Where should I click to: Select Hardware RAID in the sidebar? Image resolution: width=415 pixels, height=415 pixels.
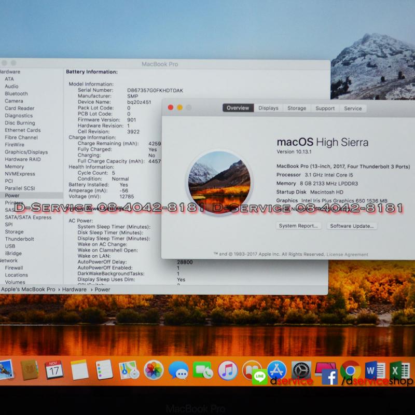tap(23, 159)
